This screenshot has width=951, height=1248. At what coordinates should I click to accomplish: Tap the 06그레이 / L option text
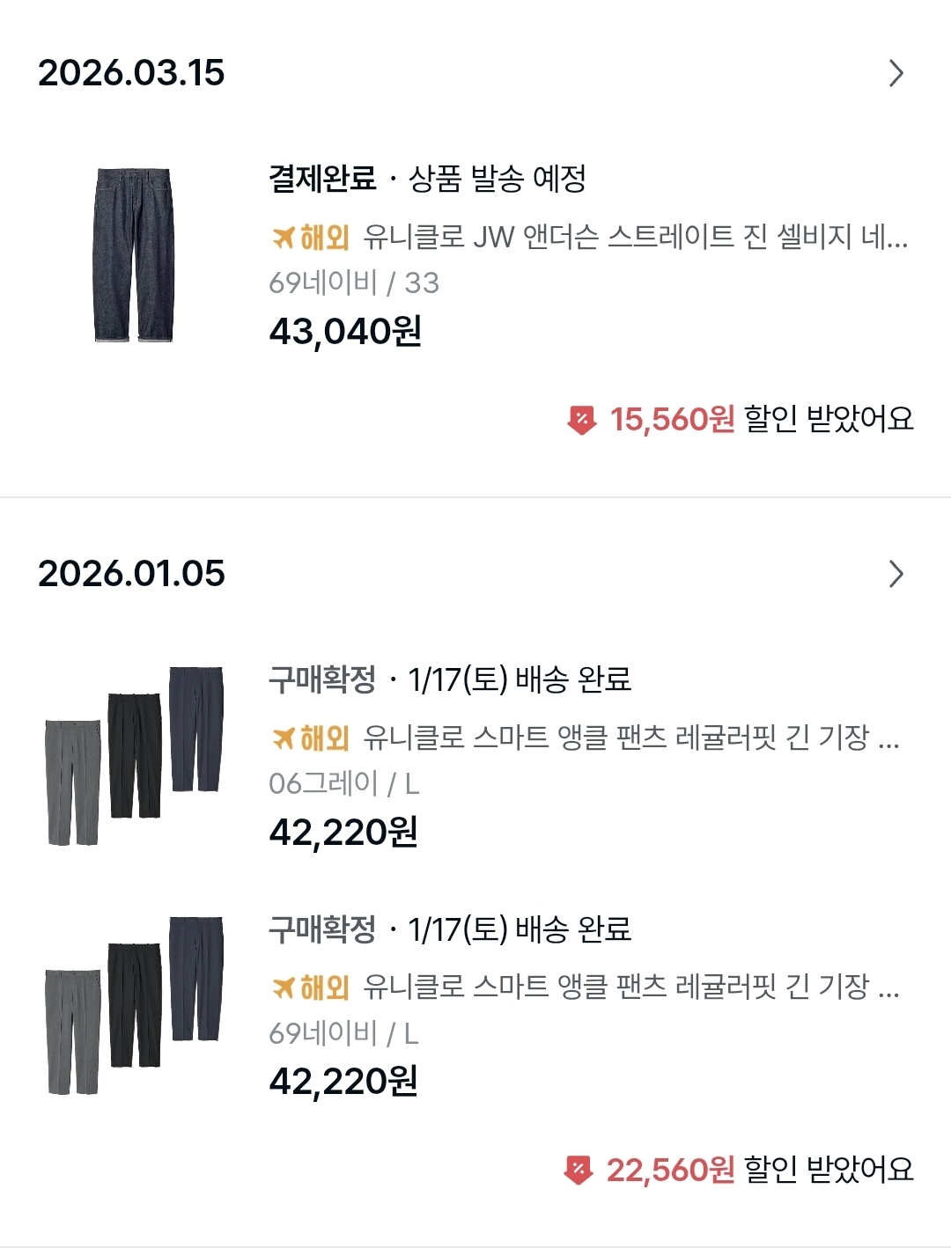[x=343, y=783]
